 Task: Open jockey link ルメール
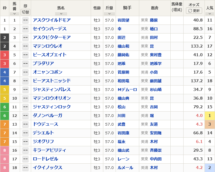tap(125, 168)
